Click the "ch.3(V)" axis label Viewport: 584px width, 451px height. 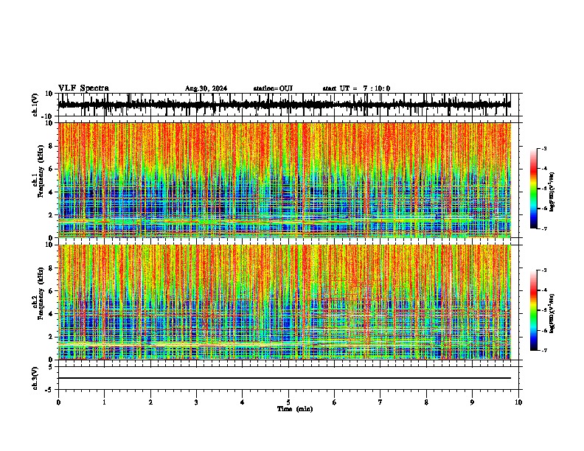[x=35, y=378]
